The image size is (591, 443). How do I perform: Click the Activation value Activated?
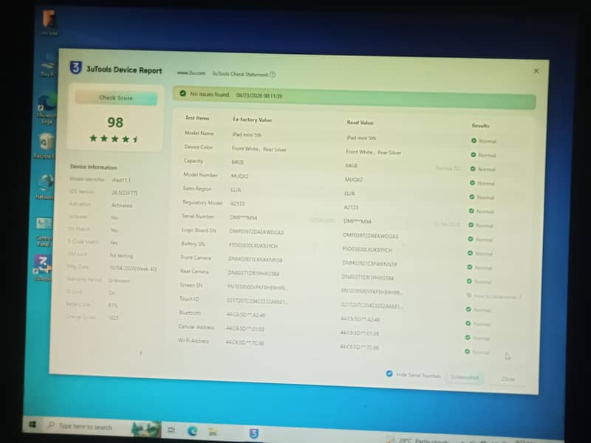click(x=122, y=205)
